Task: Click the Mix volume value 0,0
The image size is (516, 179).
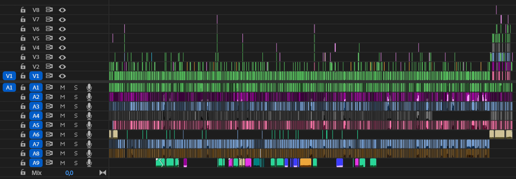Action: [x=69, y=173]
